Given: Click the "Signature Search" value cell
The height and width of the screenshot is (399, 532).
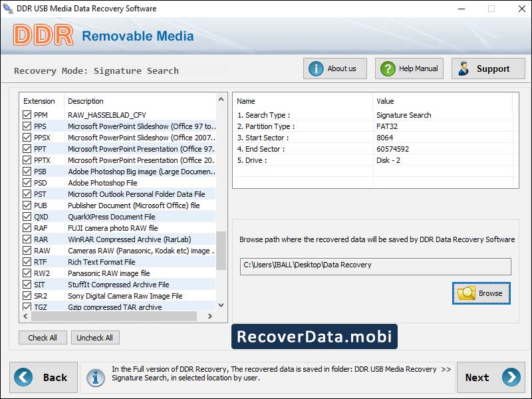Looking at the screenshot, I should 404,115.
